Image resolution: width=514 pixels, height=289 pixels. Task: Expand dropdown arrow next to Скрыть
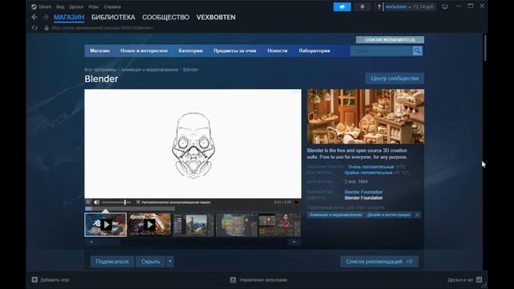click(169, 262)
